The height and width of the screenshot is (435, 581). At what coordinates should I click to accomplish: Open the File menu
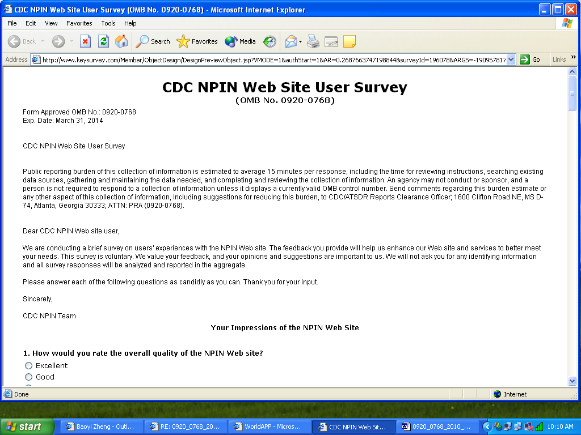click(x=12, y=23)
